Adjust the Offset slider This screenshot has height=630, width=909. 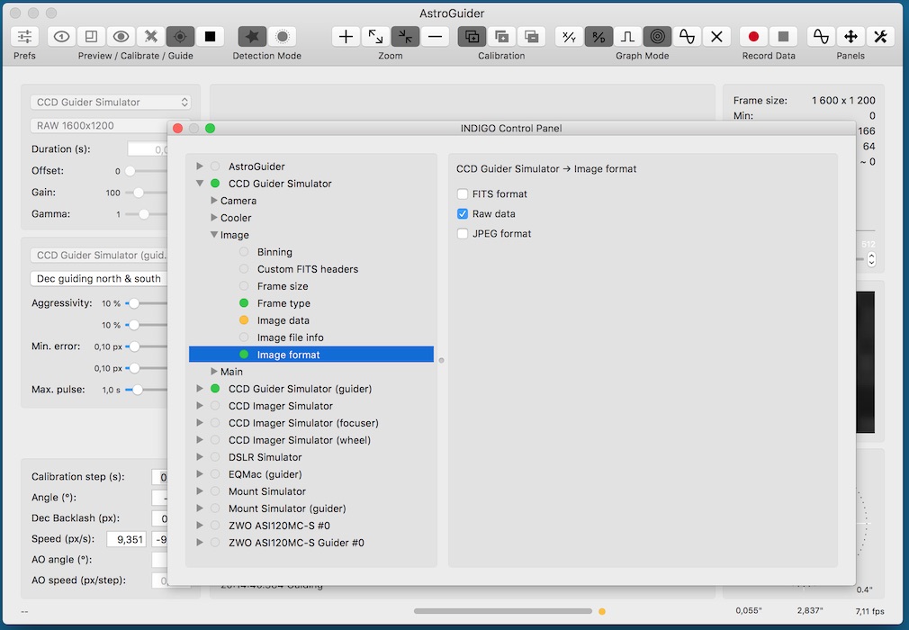(x=130, y=171)
